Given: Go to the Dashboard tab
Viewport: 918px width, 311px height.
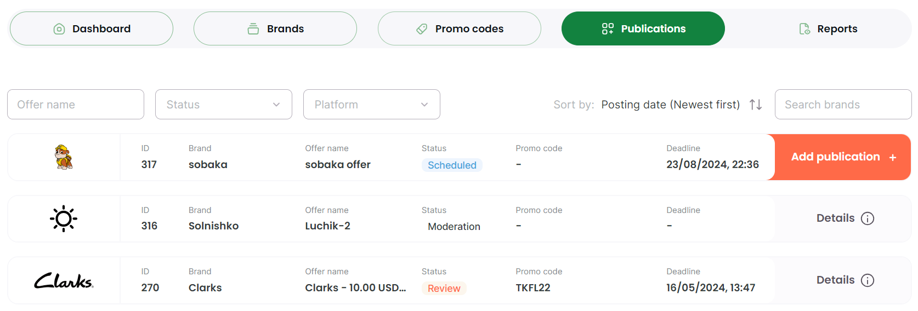Looking at the screenshot, I should [92, 28].
